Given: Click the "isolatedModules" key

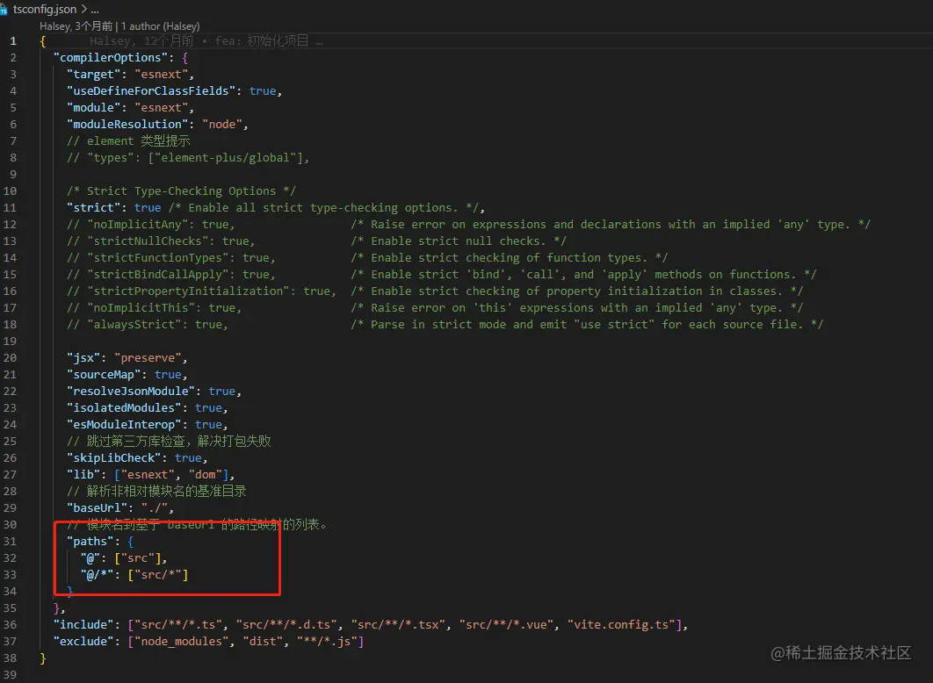Looking at the screenshot, I should coord(124,407).
